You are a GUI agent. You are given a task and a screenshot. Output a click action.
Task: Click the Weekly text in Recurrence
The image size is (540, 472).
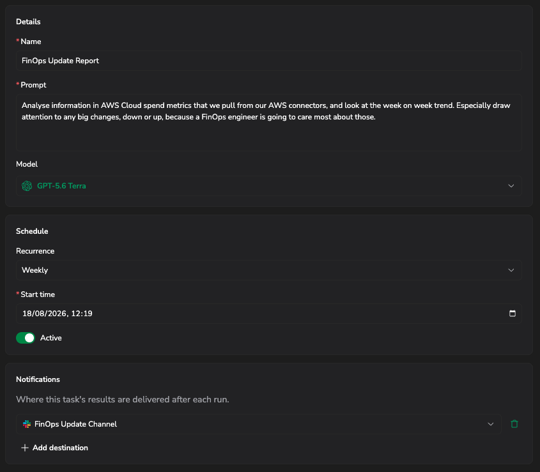(x=35, y=270)
